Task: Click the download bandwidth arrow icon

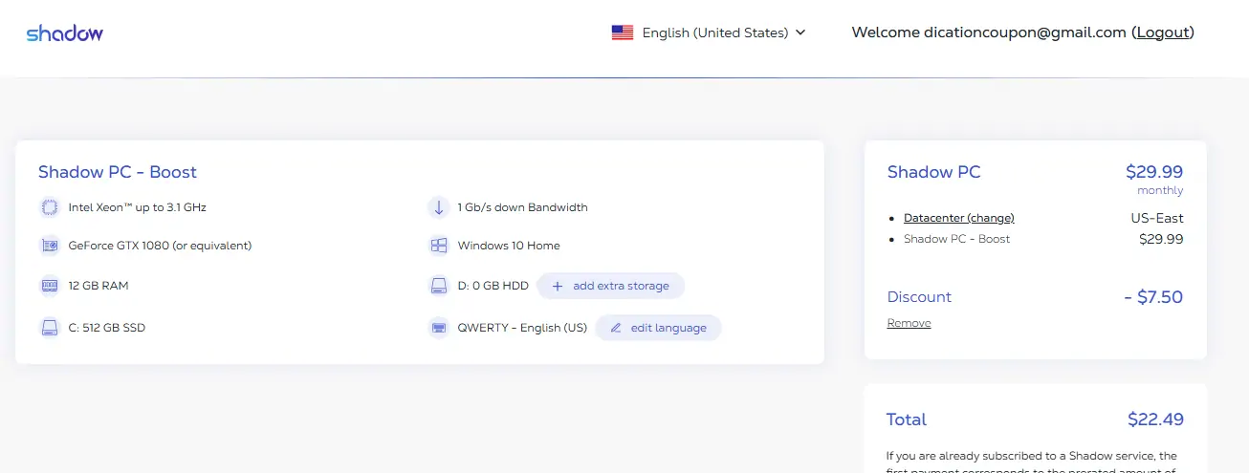Action: [438, 207]
